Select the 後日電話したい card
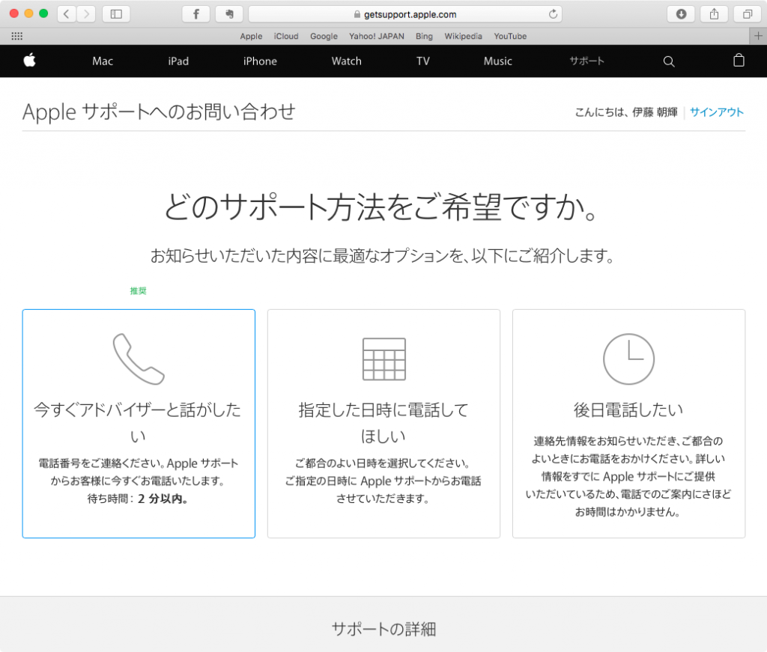767x652 pixels. pyautogui.click(x=628, y=424)
